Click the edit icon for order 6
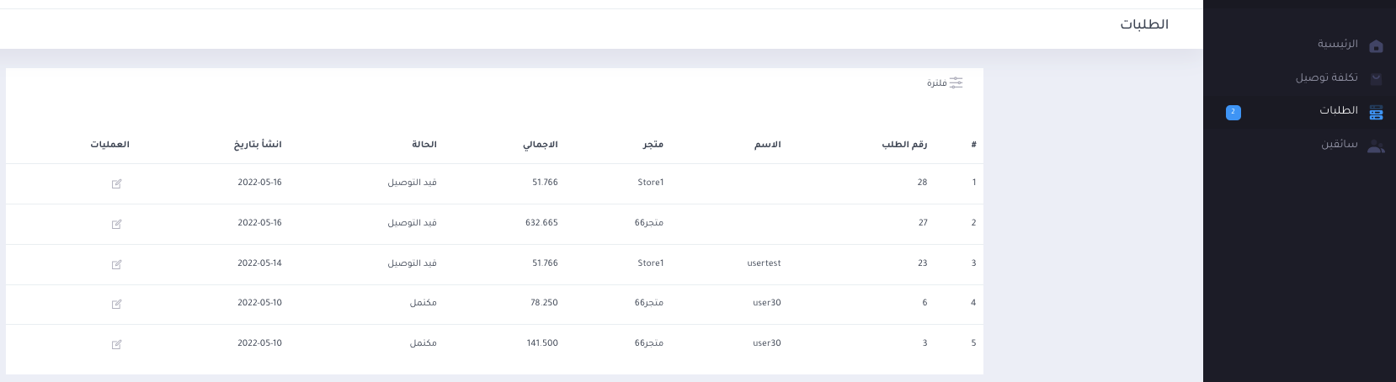 tap(117, 304)
